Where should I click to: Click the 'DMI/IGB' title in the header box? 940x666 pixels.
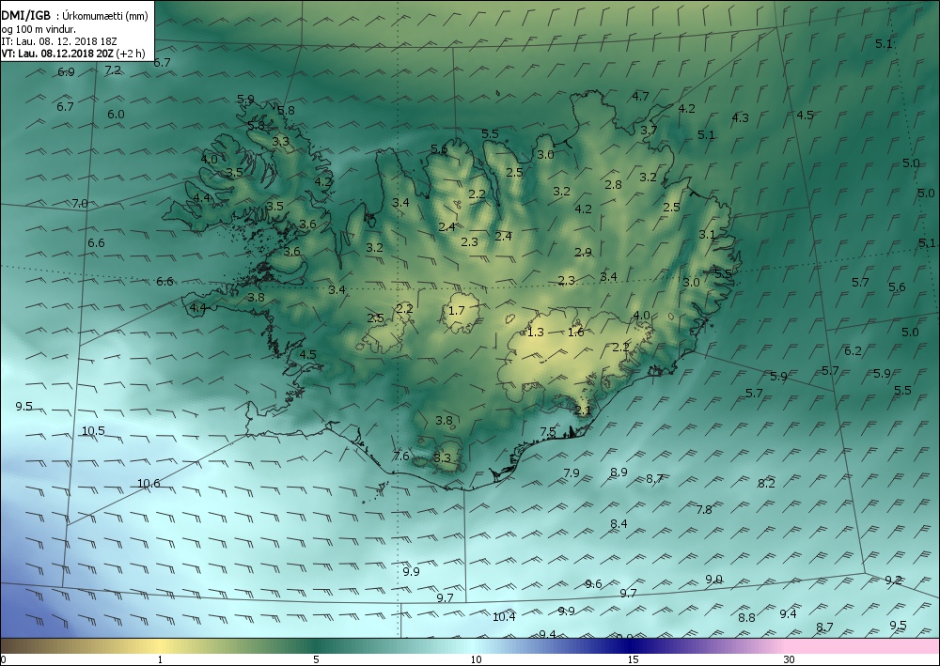coord(25,17)
